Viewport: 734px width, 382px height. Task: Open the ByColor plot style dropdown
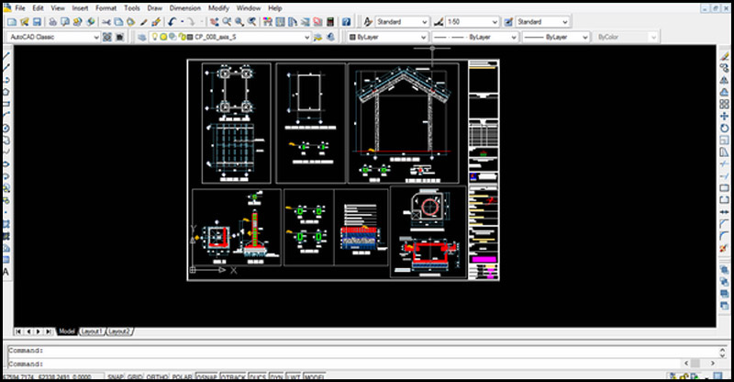(627, 37)
